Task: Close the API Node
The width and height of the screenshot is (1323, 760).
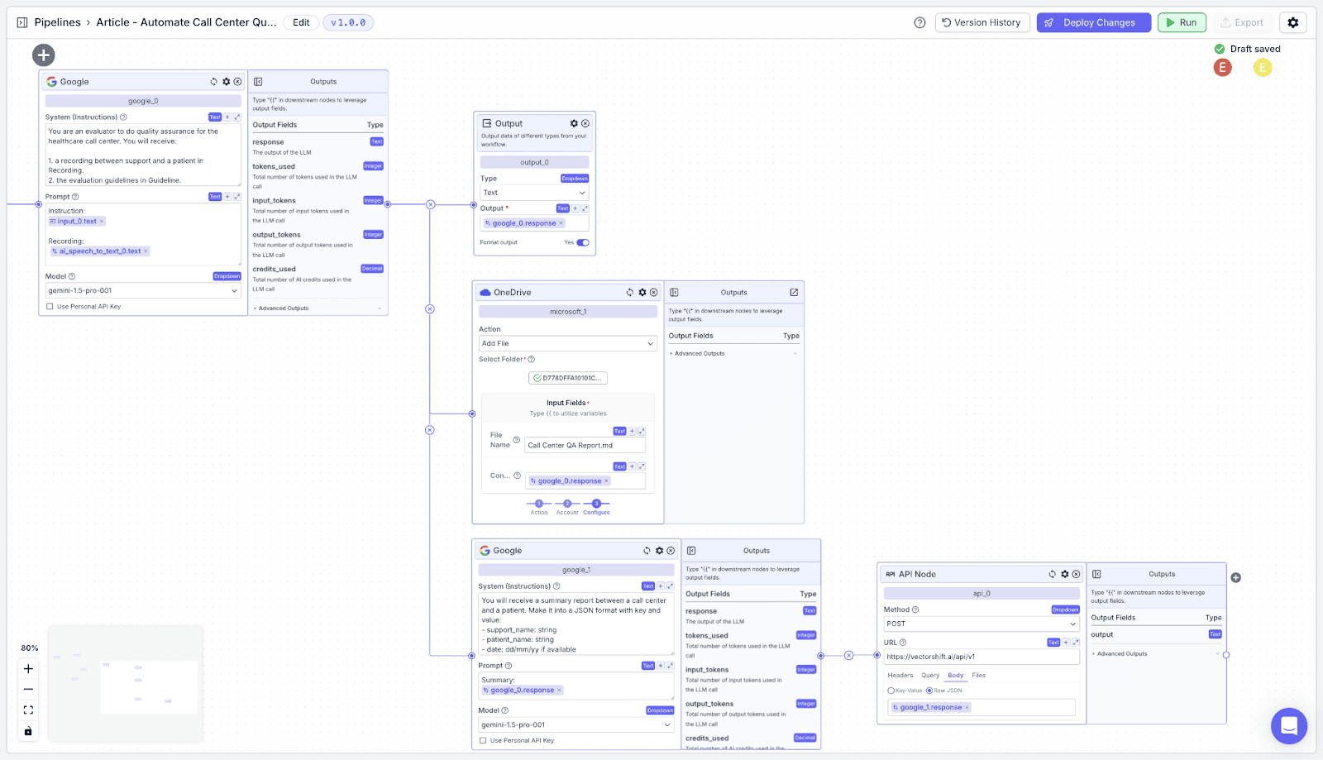Action: (x=1076, y=574)
